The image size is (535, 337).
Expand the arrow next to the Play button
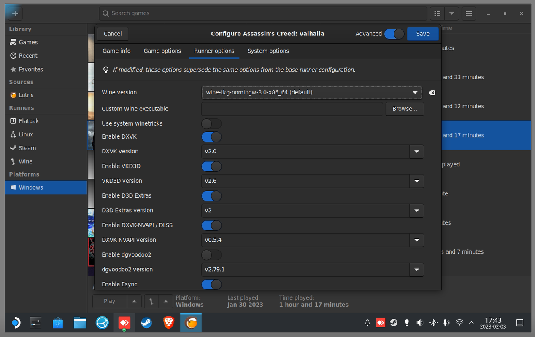134,301
